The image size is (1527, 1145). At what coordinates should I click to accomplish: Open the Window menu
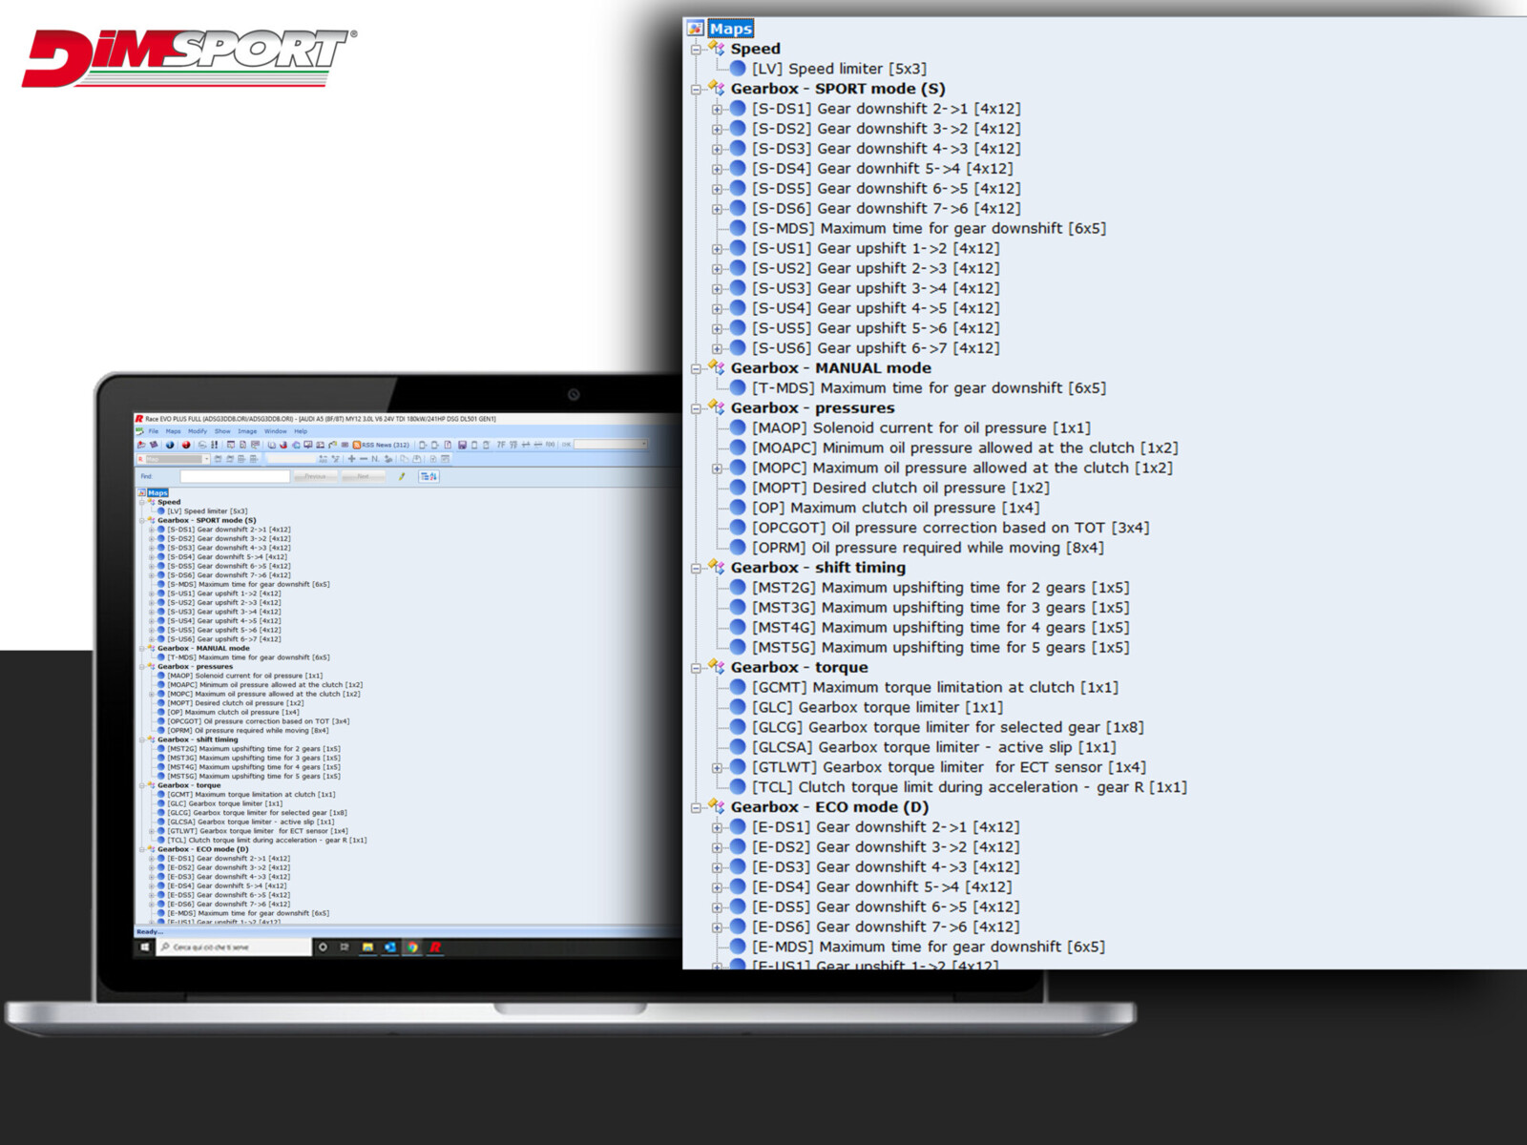tap(275, 431)
